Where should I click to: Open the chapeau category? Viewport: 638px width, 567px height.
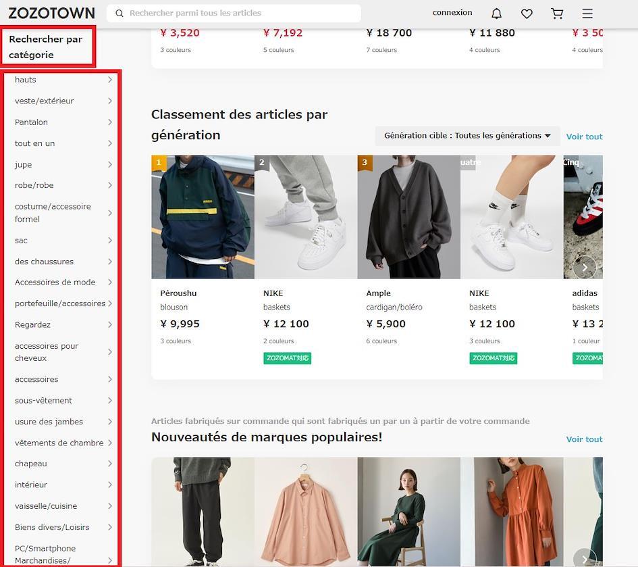pos(62,464)
